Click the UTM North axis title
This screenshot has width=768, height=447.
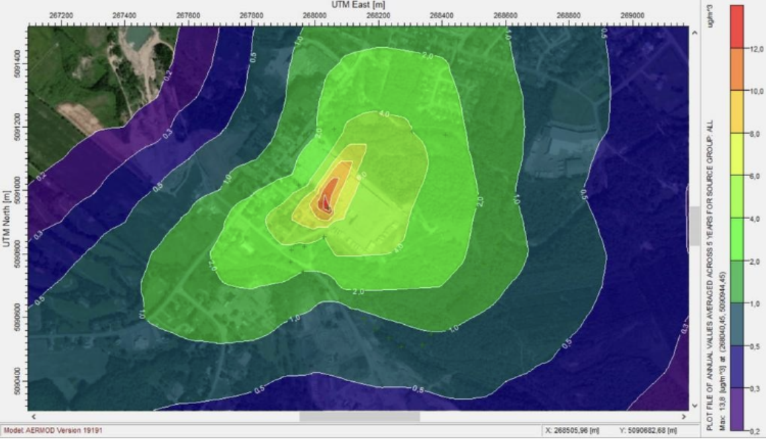[x=6, y=219]
